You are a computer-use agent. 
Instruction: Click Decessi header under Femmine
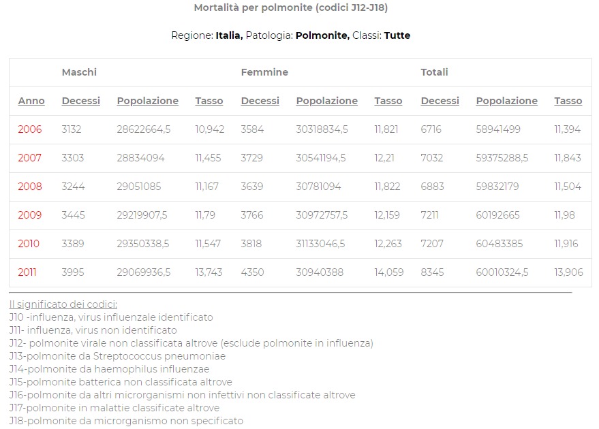(x=260, y=101)
